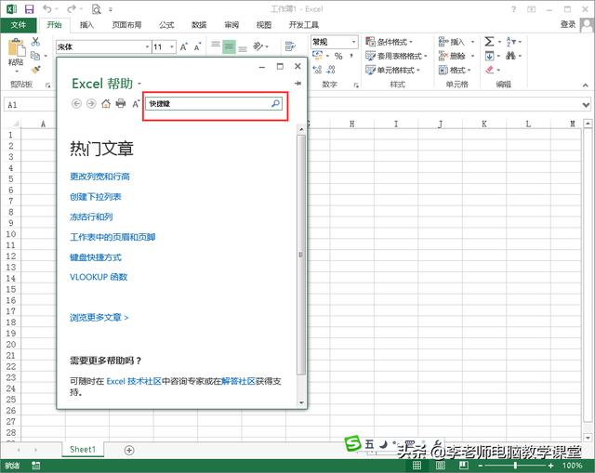Toggle middle align in ribbon
Screen dimensions: 595x473
click(230, 46)
